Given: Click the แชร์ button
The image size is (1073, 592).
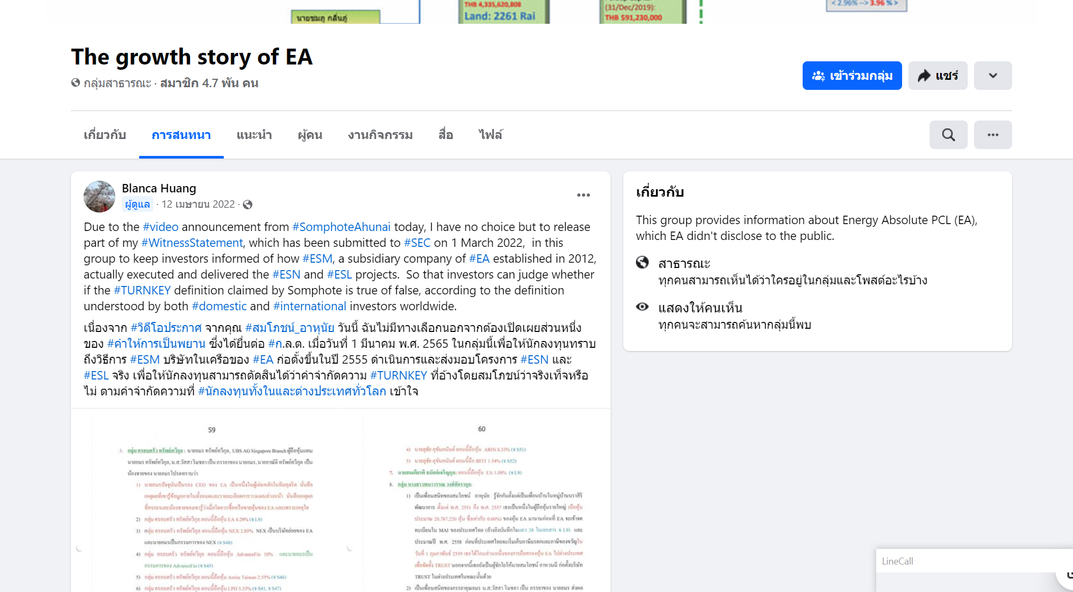Looking at the screenshot, I should [x=938, y=76].
